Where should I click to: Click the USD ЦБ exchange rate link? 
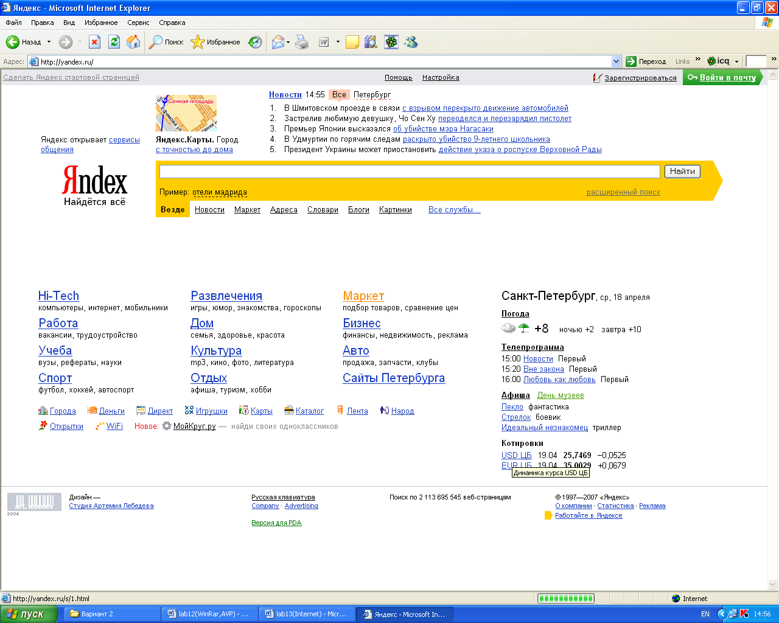517,455
